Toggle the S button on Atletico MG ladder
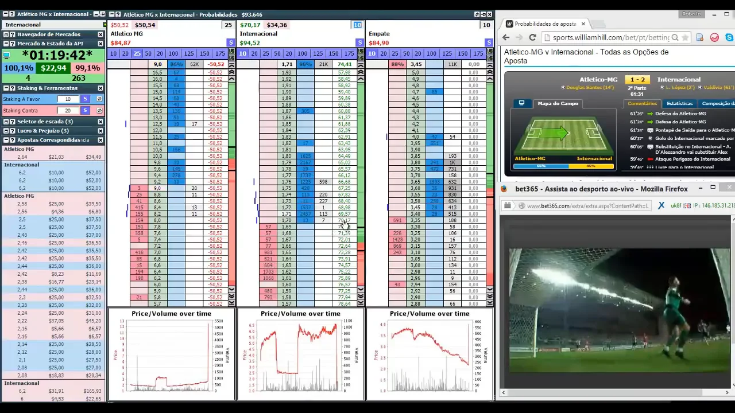Image resolution: width=735 pixels, height=413 pixels. coord(230,43)
